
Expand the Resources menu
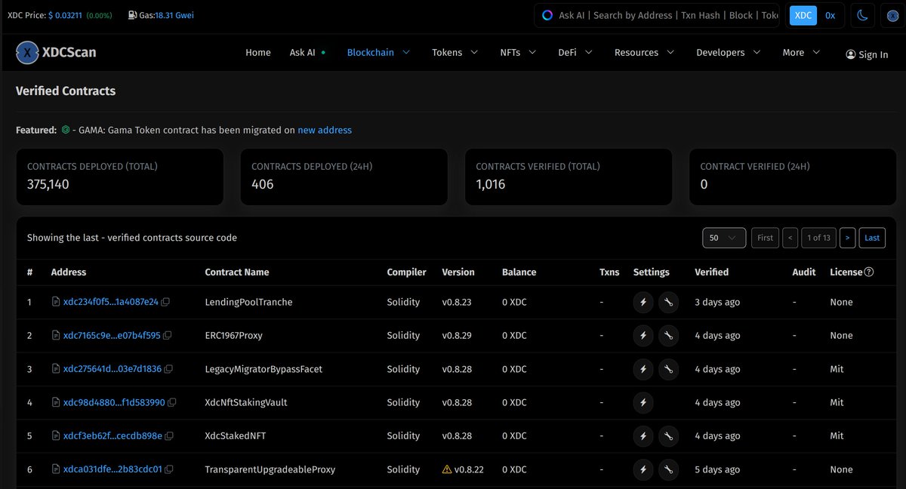pos(644,53)
